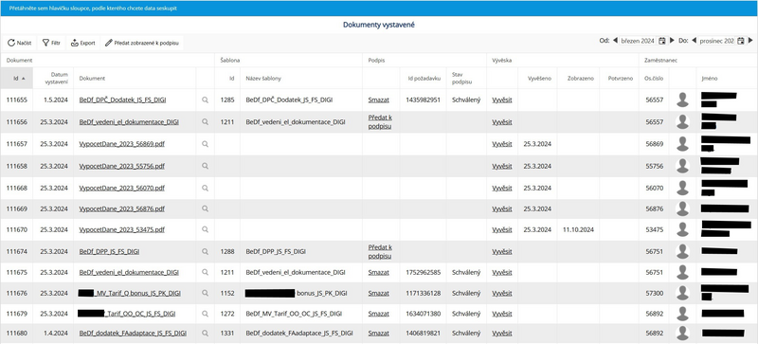
Task: Open VypocetDane_2023_56869.pdf document link
Action: (x=122, y=144)
